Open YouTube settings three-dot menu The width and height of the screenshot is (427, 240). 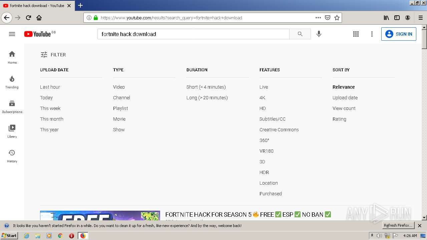pyautogui.click(x=372, y=34)
